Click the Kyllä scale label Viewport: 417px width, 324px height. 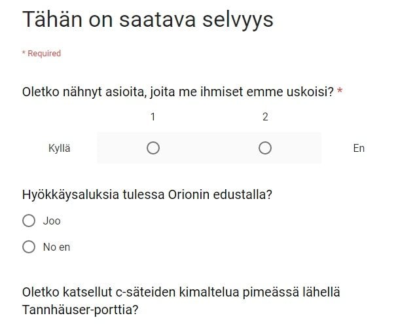[60, 148]
